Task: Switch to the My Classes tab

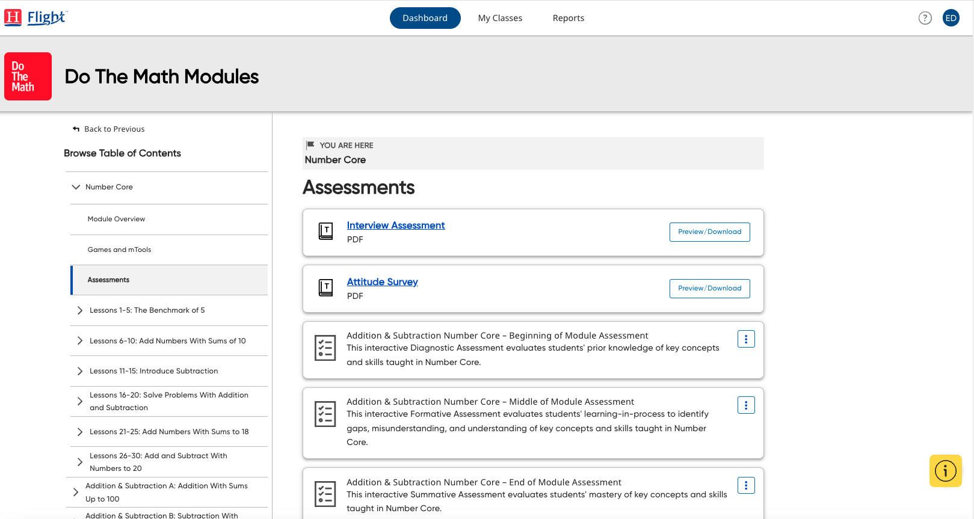Action: click(500, 18)
